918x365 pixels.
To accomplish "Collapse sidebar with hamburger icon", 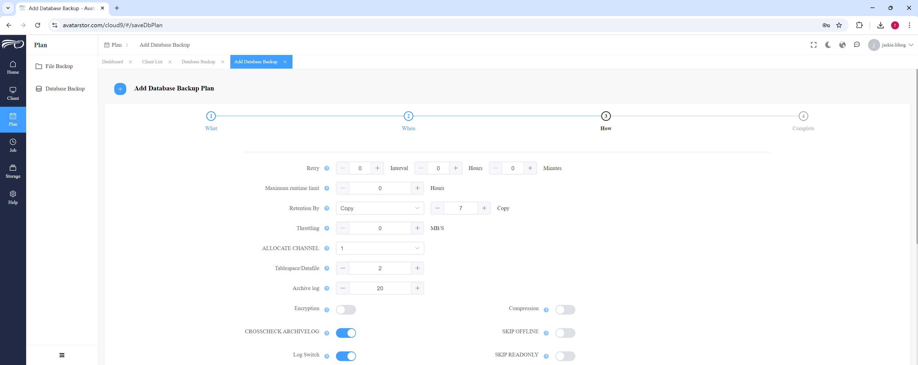I will click(62, 355).
